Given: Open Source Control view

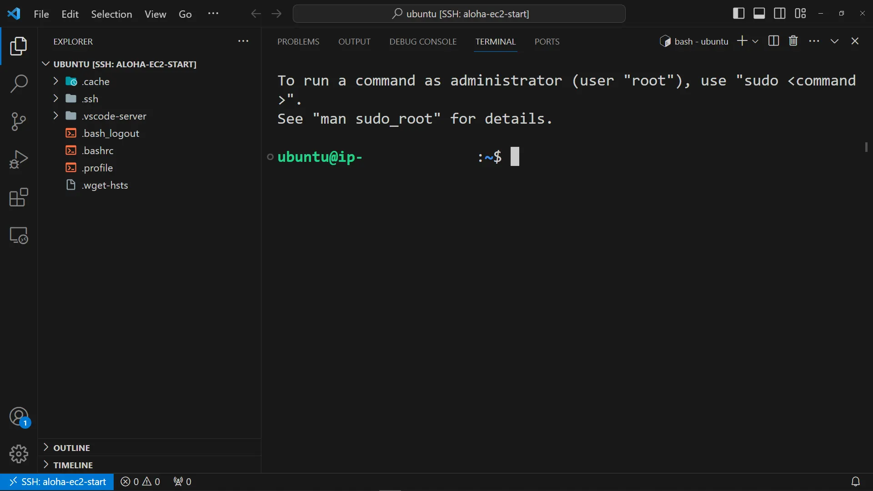Looking at the screenshot, I should (x=19, y=121).
